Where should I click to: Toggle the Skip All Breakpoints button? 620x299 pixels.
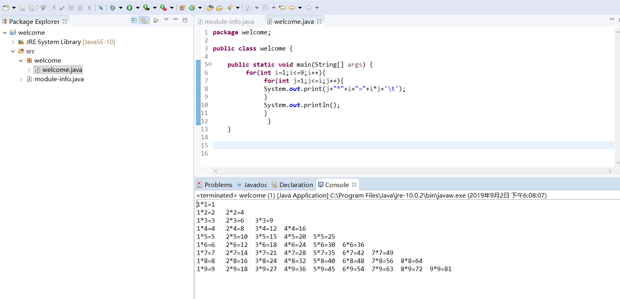click(x=101, y=8)
